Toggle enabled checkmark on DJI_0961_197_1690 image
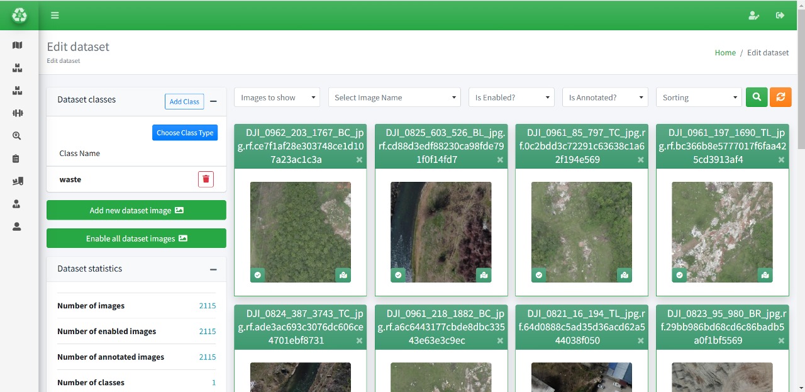Viewport: 805px width, 392px height. (679, 275)
